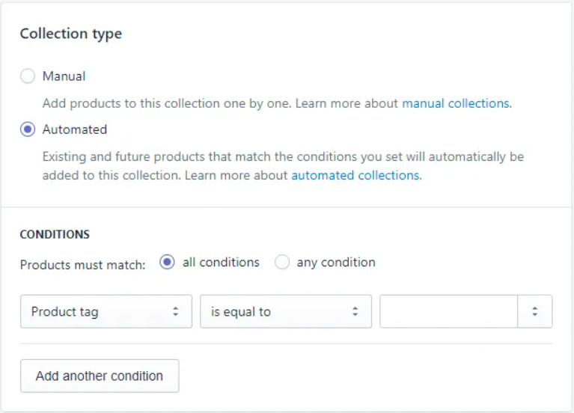Click the "Manual" option label text
The image size is (574, 413).
coord(64,76)
